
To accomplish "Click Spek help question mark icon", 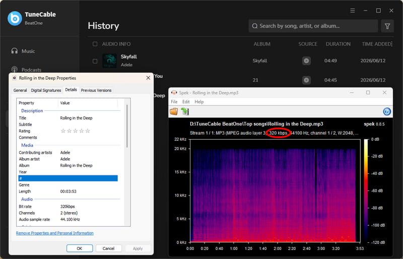I will [x=387, y=111].
